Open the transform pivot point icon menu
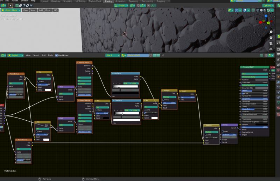The image size is (280, 181). [132, 6]
